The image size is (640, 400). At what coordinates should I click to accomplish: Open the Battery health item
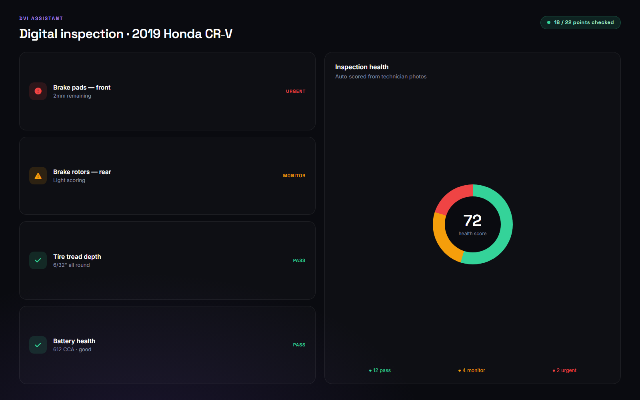point(167,345)
